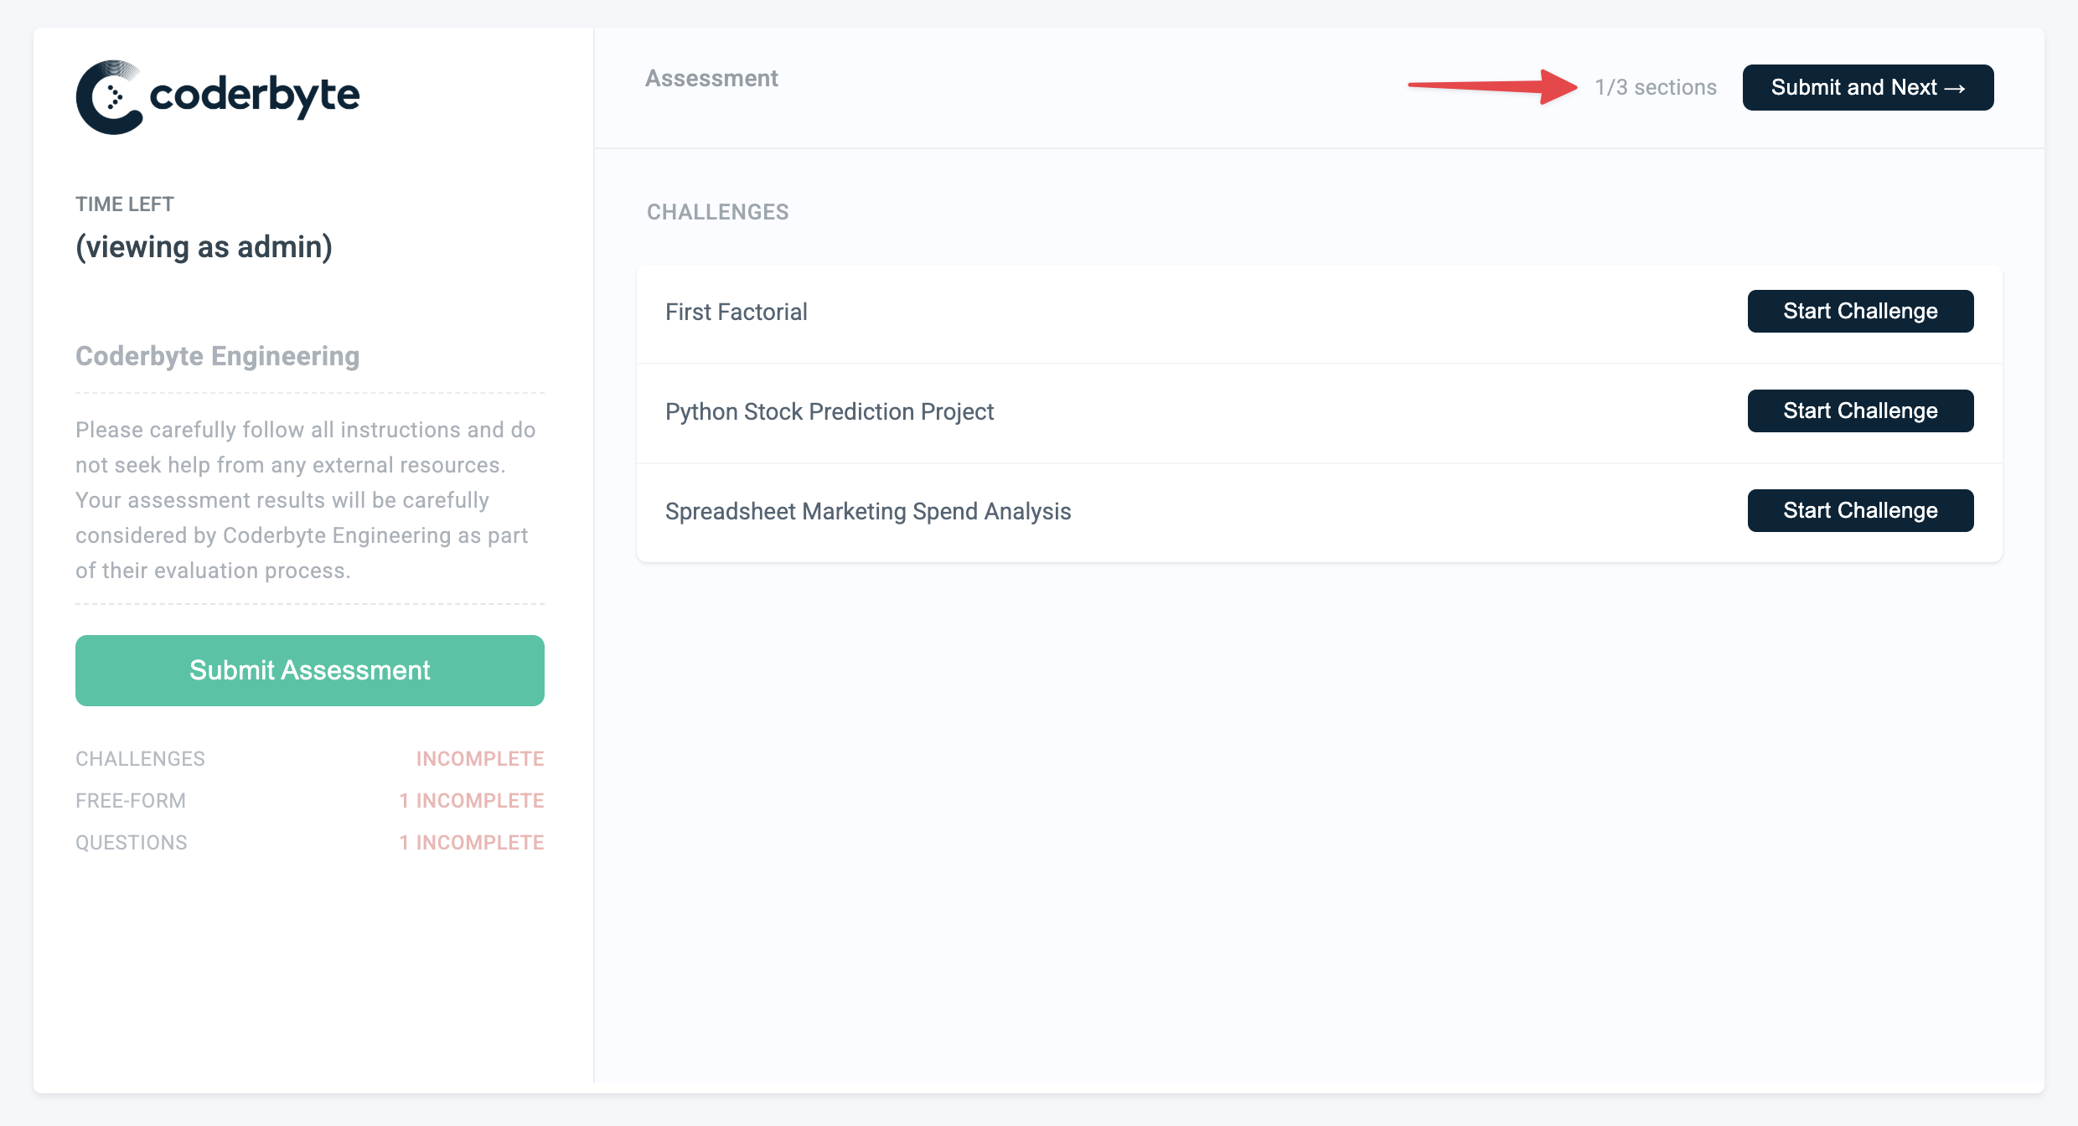Start the First Factorial challenge
This screenshot has height=1126, width=2078.
point(1860,312)
